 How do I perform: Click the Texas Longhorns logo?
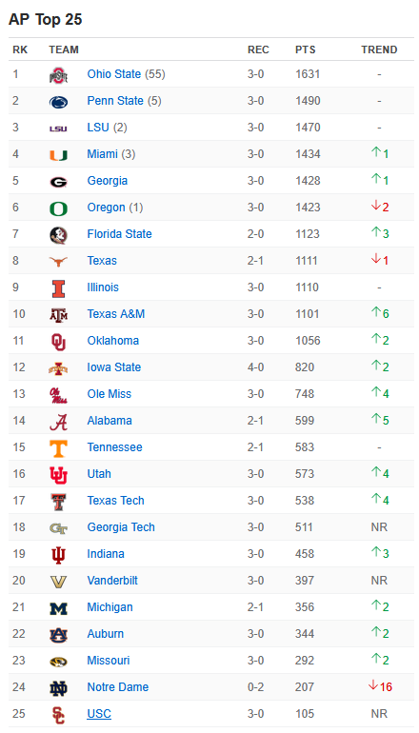58,262
